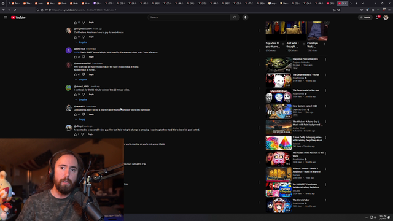Screen dimensions: 393x221
Task: Expand 2 replies under '50 minute video' comment
Action: click(x=81, y=99)
